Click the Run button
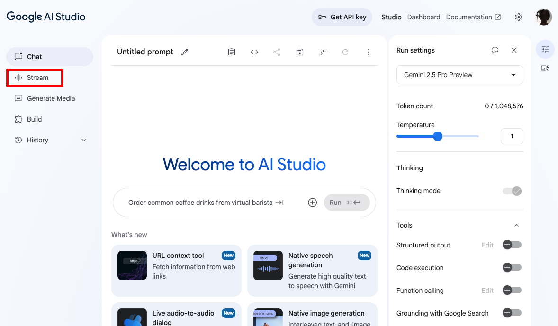The height and width of the screenshot is (326, 558). point(347,203)
